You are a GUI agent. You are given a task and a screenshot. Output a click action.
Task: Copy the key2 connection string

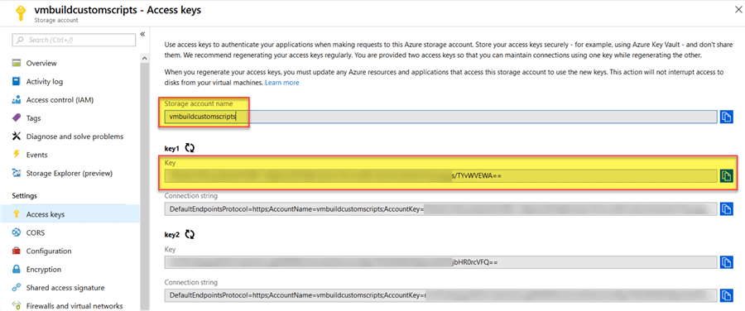pos(726,295)
